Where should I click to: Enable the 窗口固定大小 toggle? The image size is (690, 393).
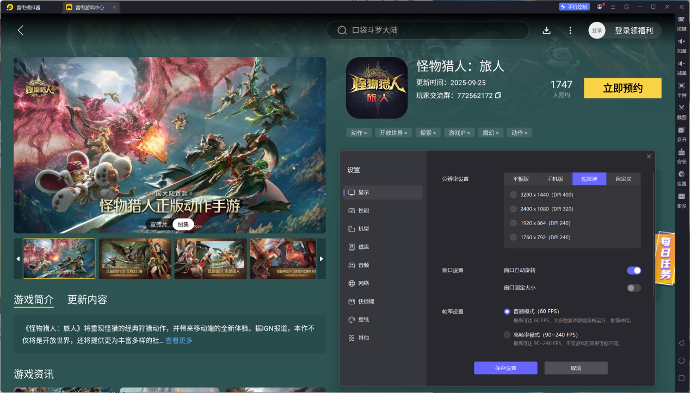click(634, 288)
